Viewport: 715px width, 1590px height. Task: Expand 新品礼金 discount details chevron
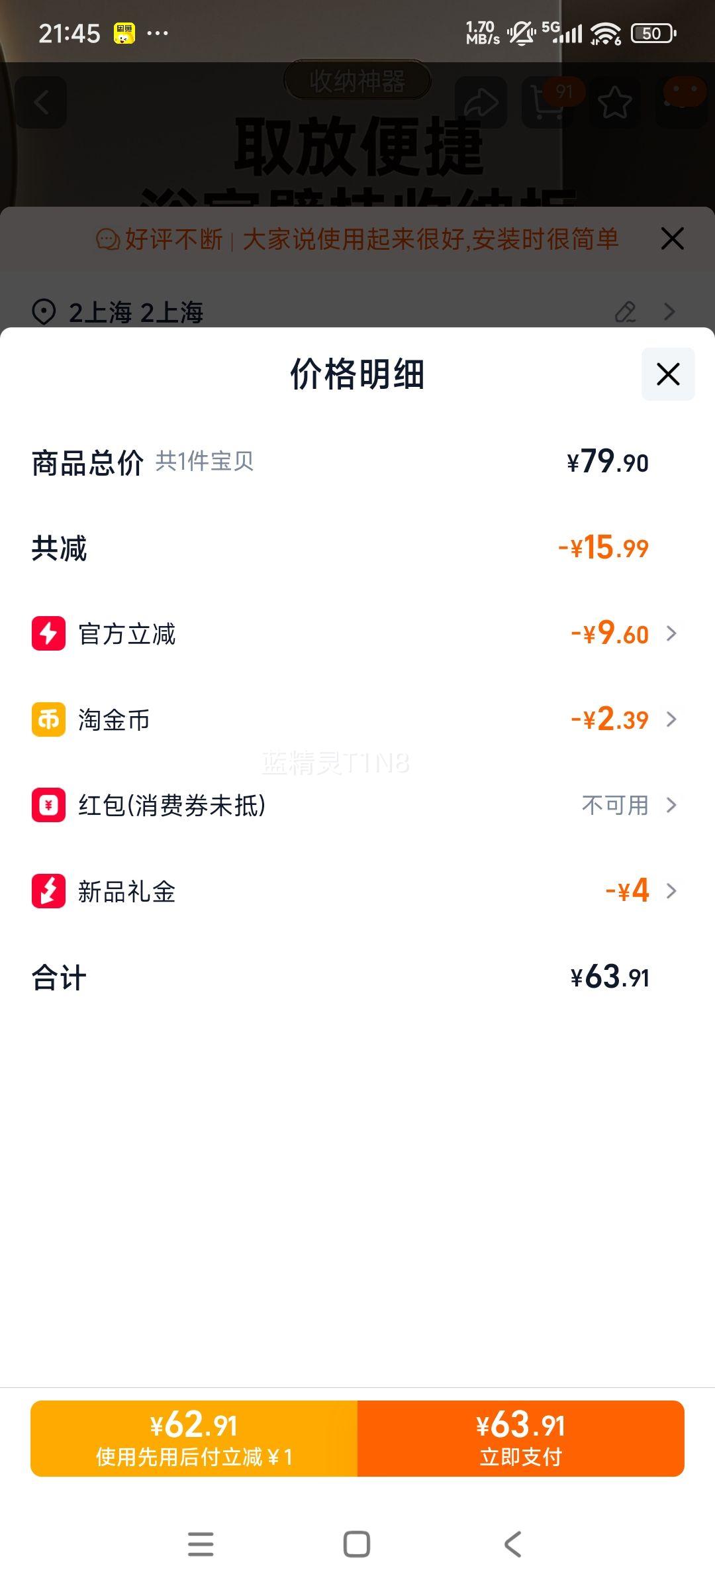tap(671, 891)
